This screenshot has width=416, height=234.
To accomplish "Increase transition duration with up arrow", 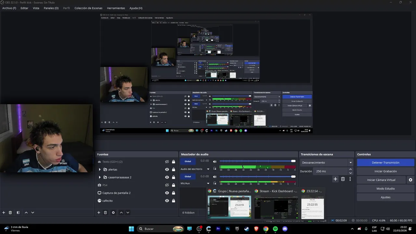I will [350, 169].
